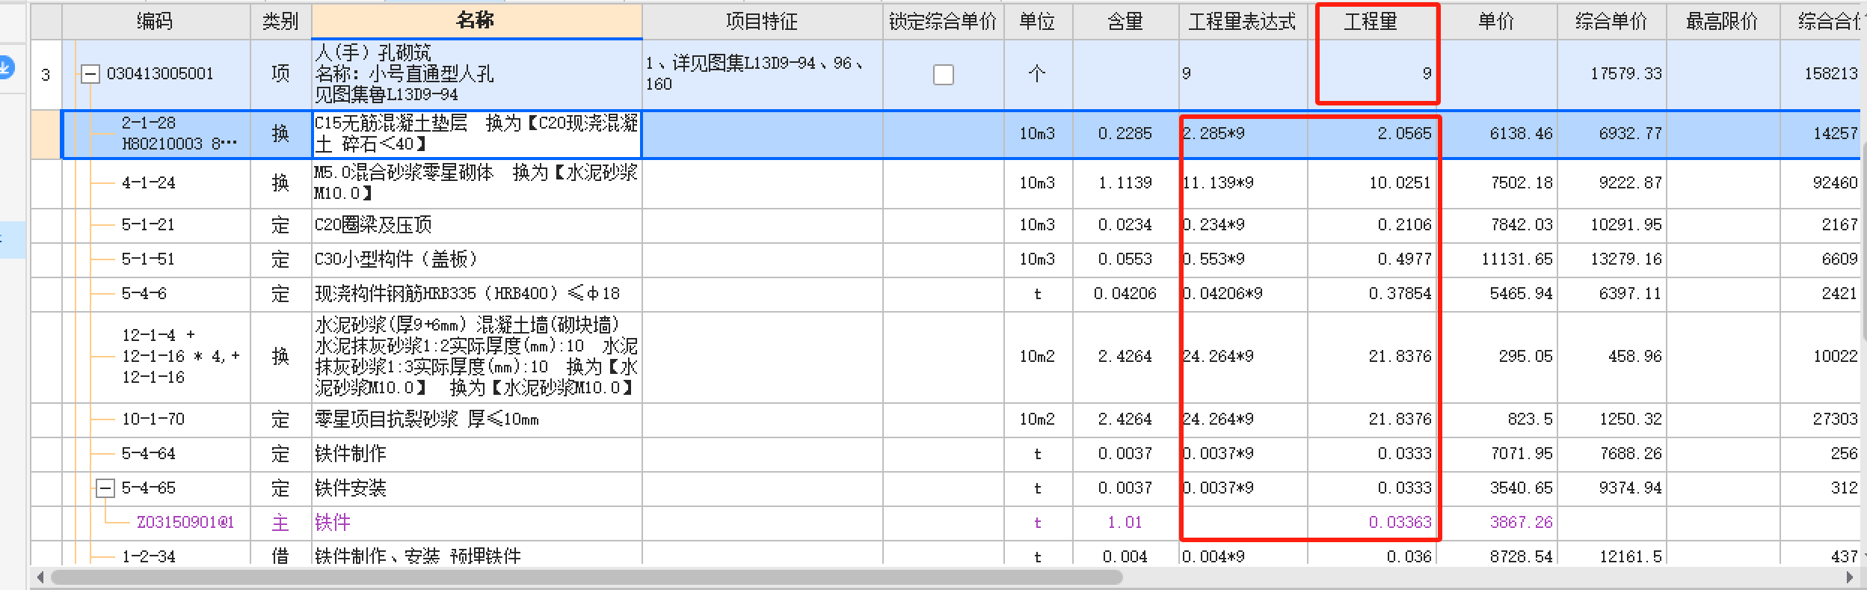
Task: Select the 10-1-70 code row
Action: [x=153, y=420]
